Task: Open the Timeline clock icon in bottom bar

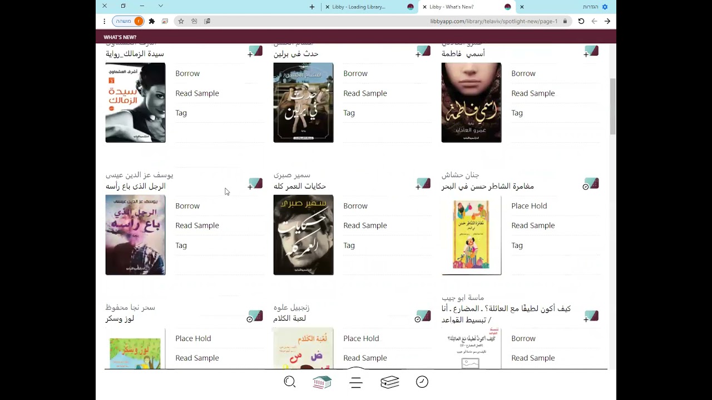Action: pos(422,382)
